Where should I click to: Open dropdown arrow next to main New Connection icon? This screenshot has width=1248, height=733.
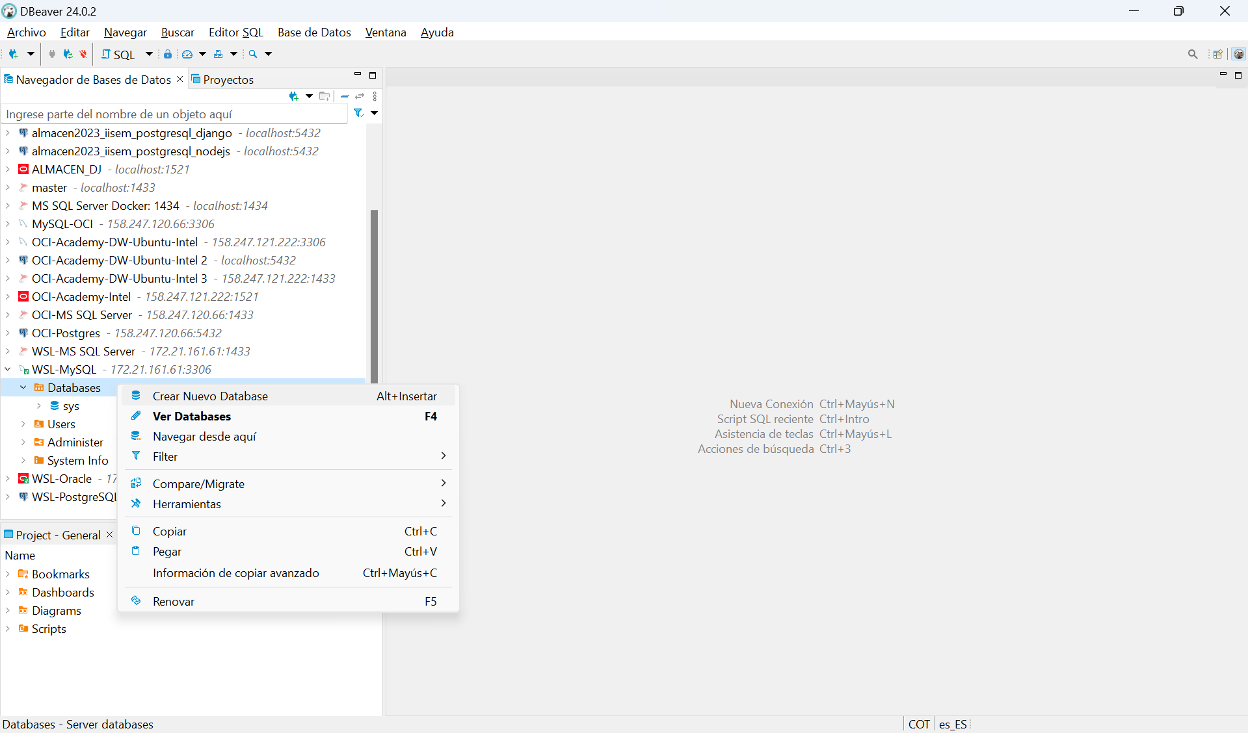31,54
